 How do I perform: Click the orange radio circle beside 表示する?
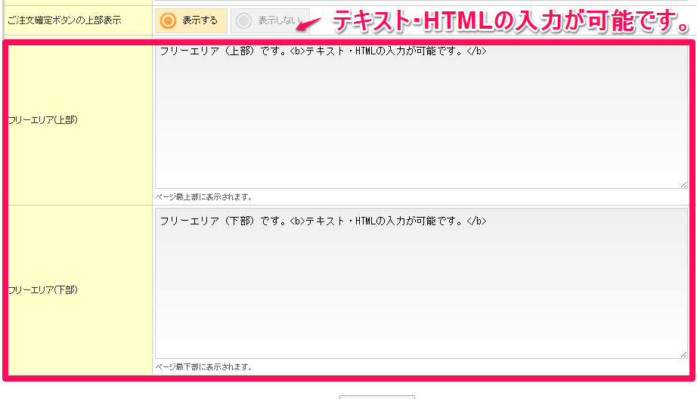point(169,21)
